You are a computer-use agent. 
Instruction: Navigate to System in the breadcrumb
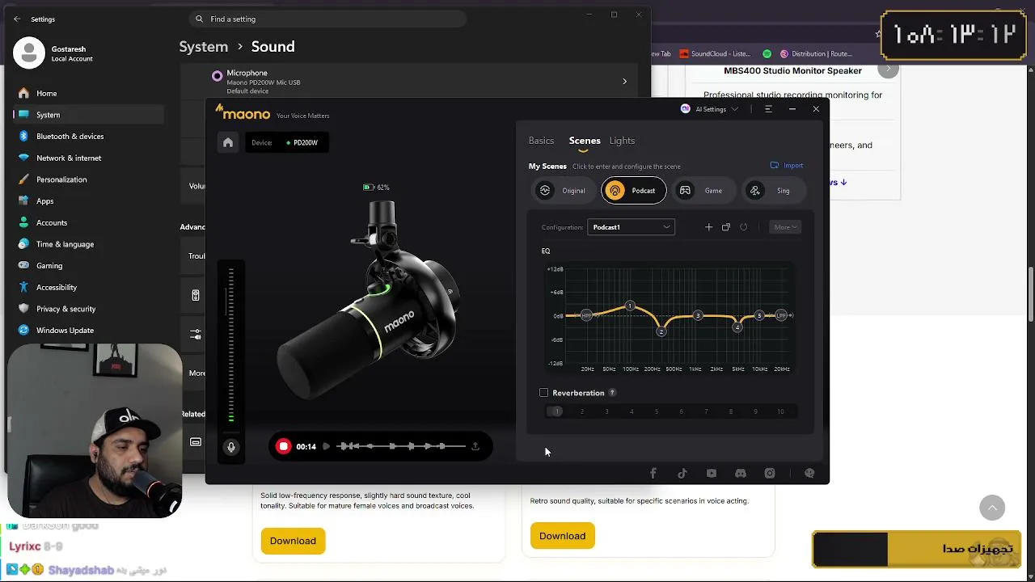(x=204, y=47)
